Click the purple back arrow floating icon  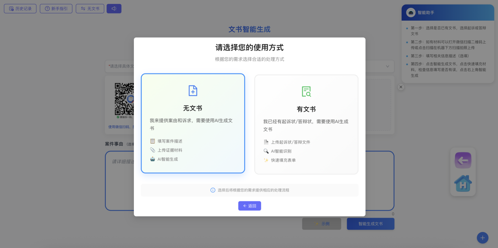click(463, 160)
